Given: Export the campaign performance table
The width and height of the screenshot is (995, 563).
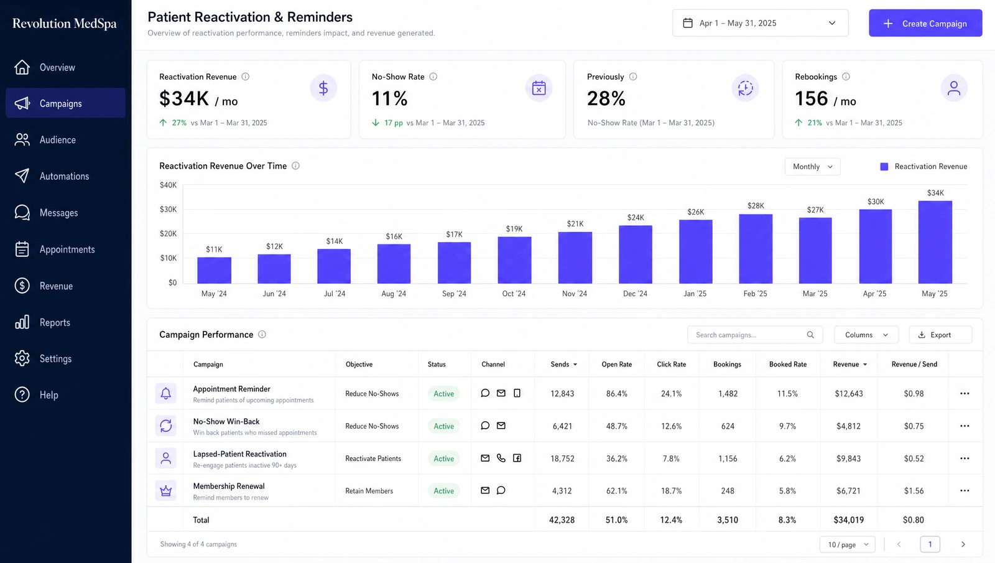Looking at the screenshot, I should [x=940, y=335].
